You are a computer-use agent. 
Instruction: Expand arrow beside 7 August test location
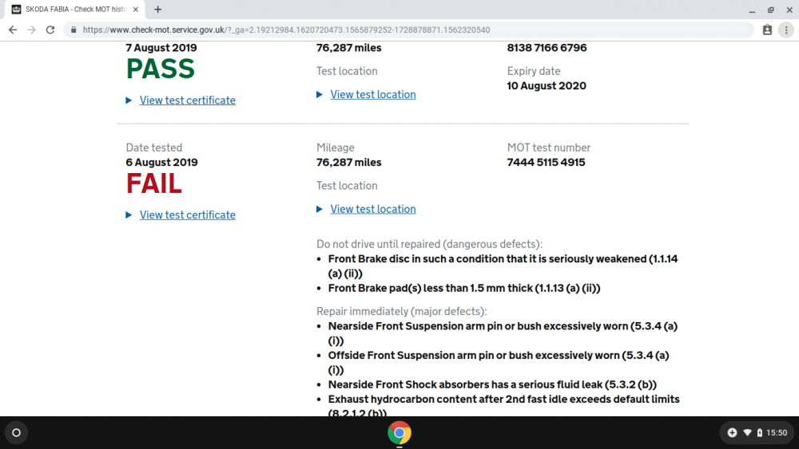[320, 95]
